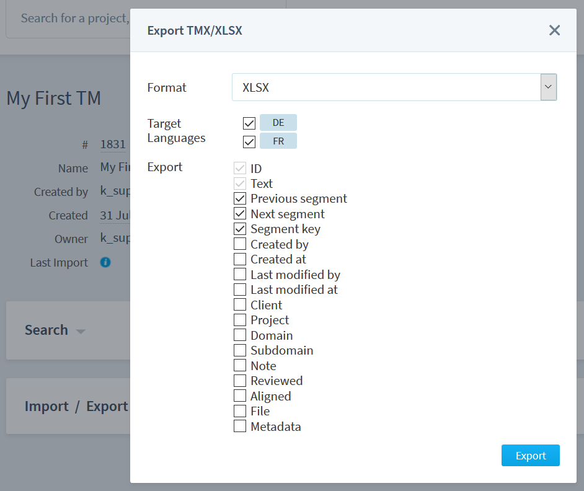The image size is (584, 491).
Task: Expand the Search section arrow
Action: [x=81, y=331]
